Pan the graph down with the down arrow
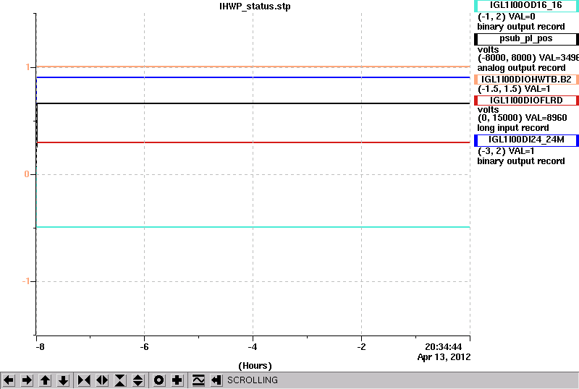579x389 pixels. pyautogui.click(x=64, y=380)
